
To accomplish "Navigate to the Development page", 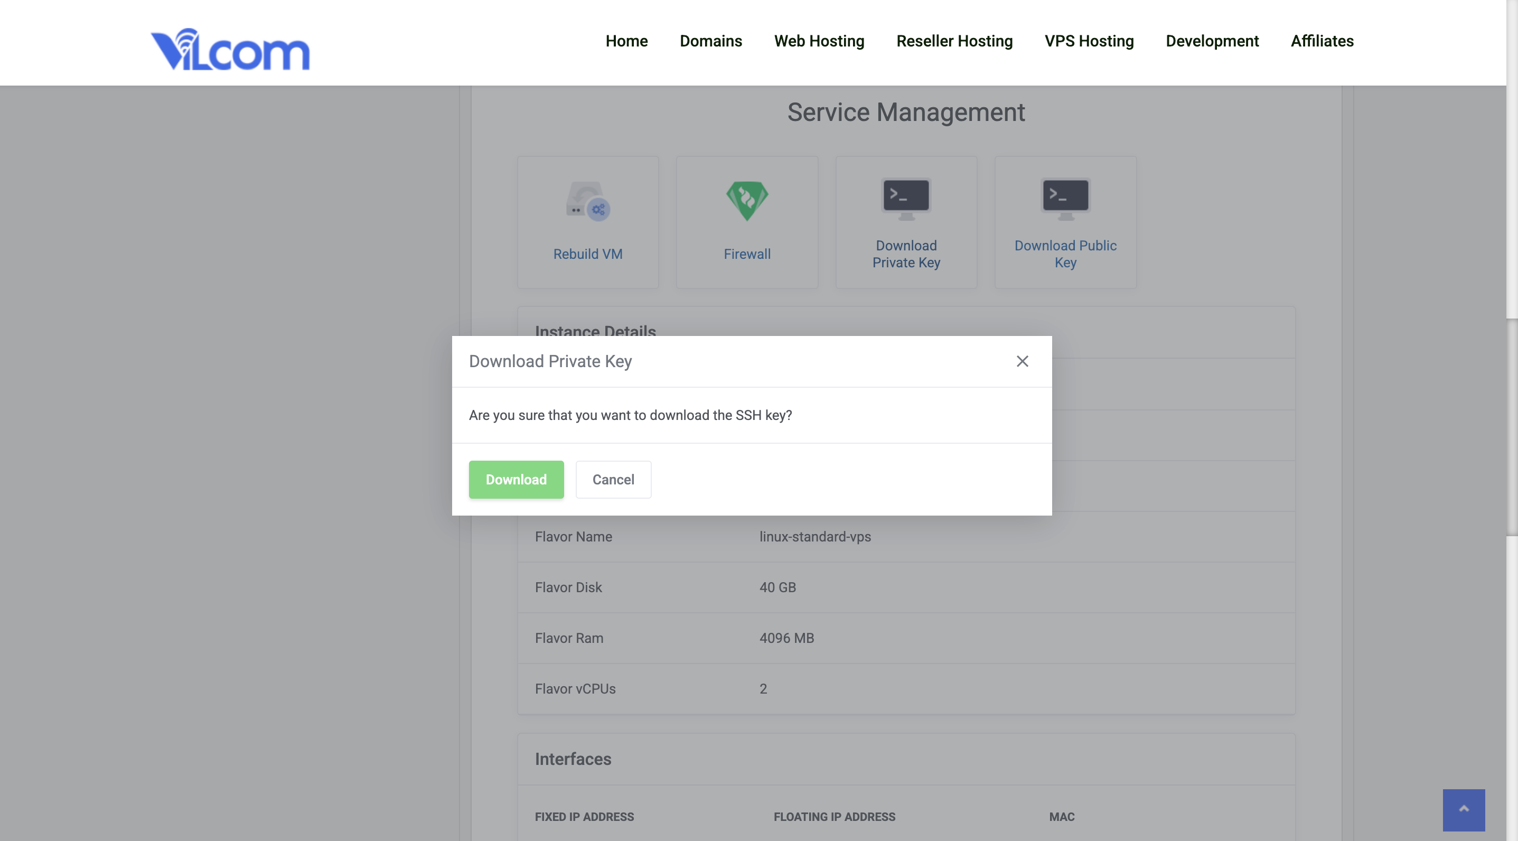I will point(1212,41).
